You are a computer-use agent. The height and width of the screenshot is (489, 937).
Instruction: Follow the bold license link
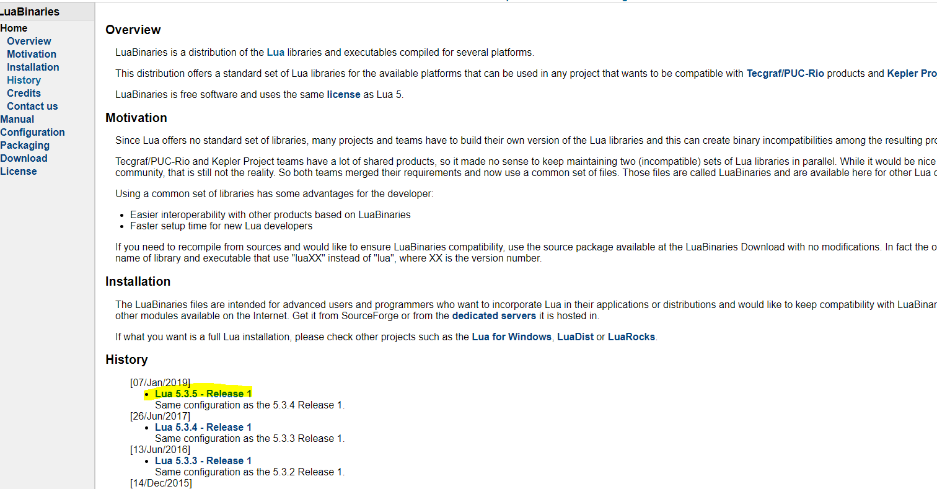point(344,94)
